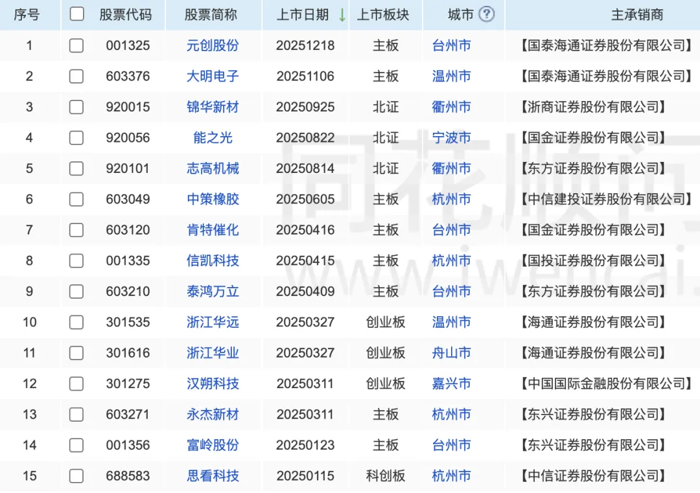
Task: Click the 宁波市 city link
Action: [451, 138]
